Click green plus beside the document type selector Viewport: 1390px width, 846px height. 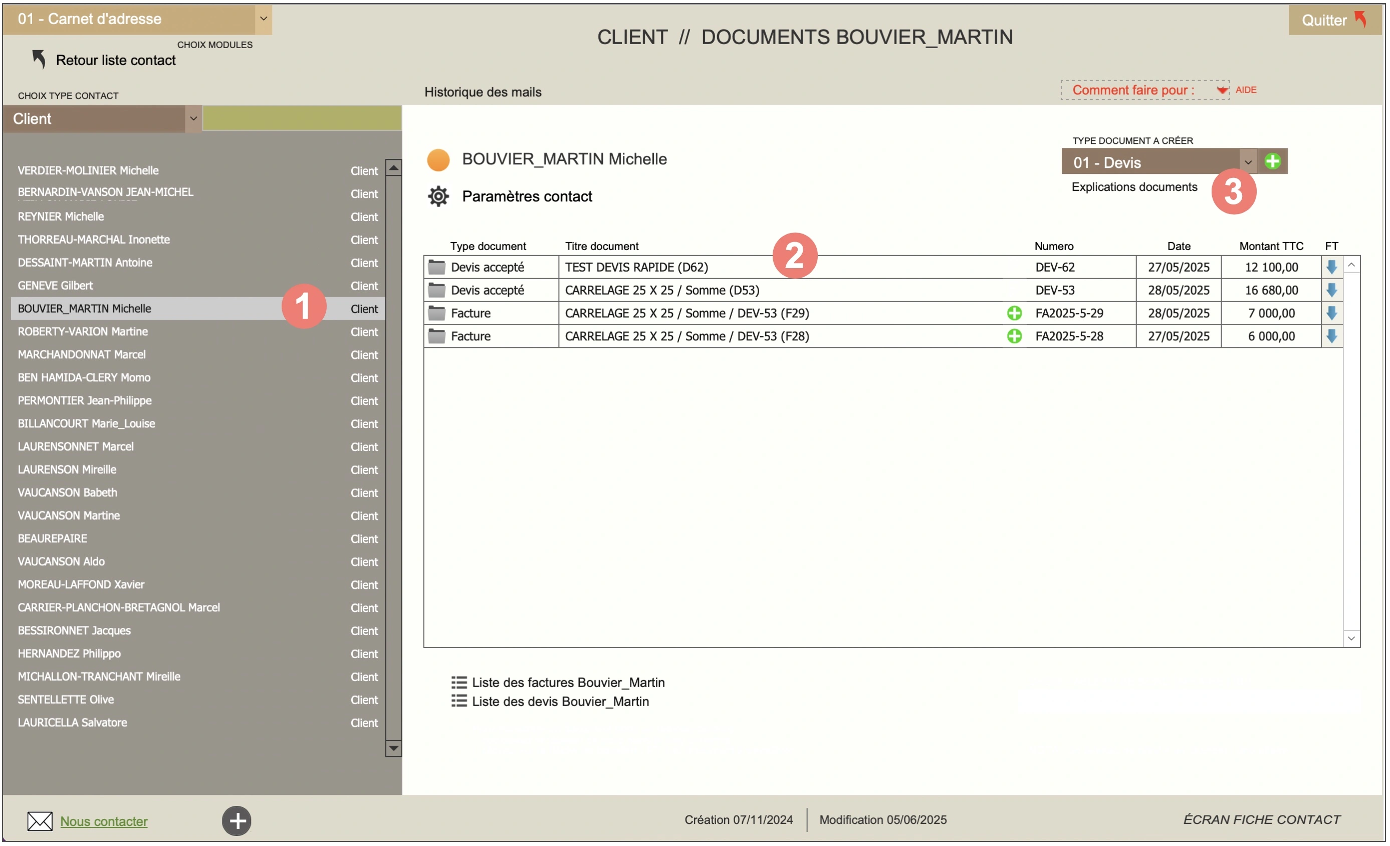1273,161
